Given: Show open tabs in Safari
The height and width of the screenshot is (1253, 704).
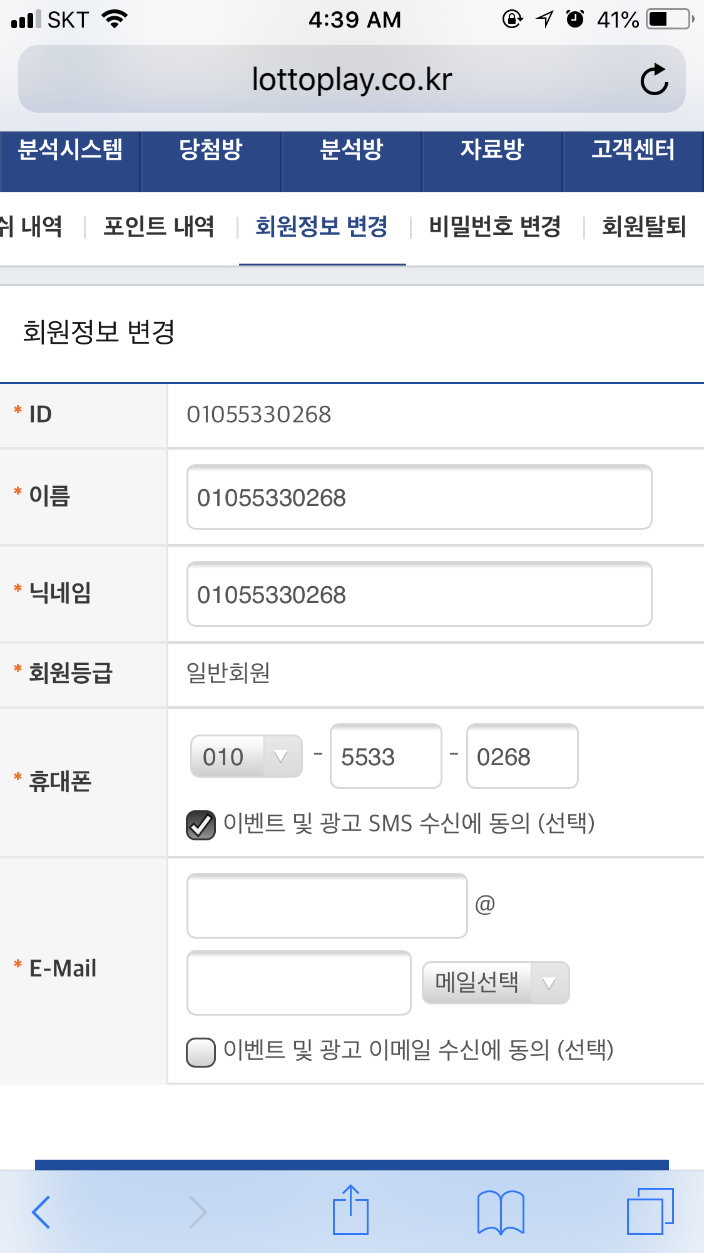Looking at the screenshot, I should coord(650,1211).
